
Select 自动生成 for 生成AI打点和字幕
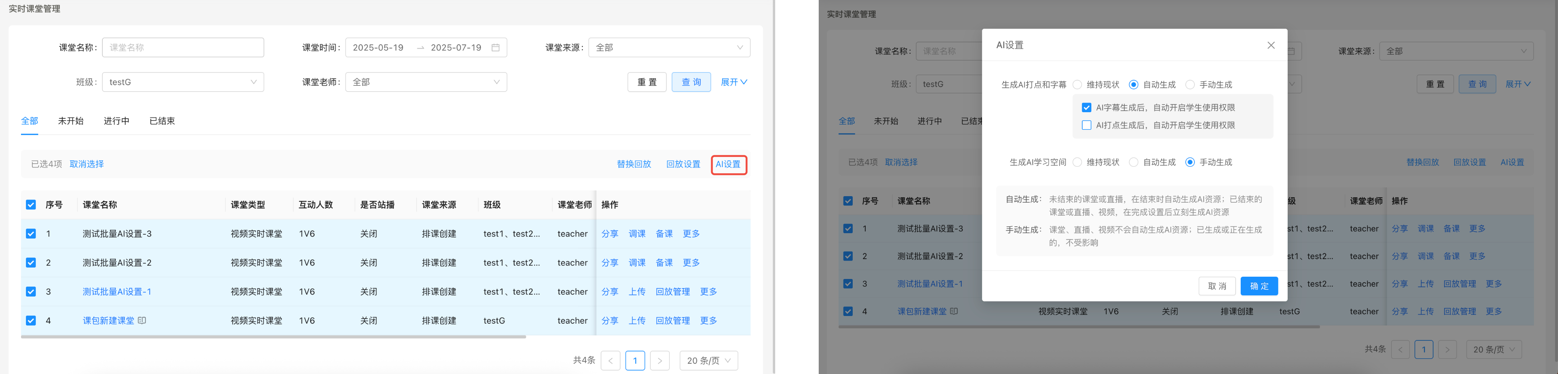(x=1133, y=85)
